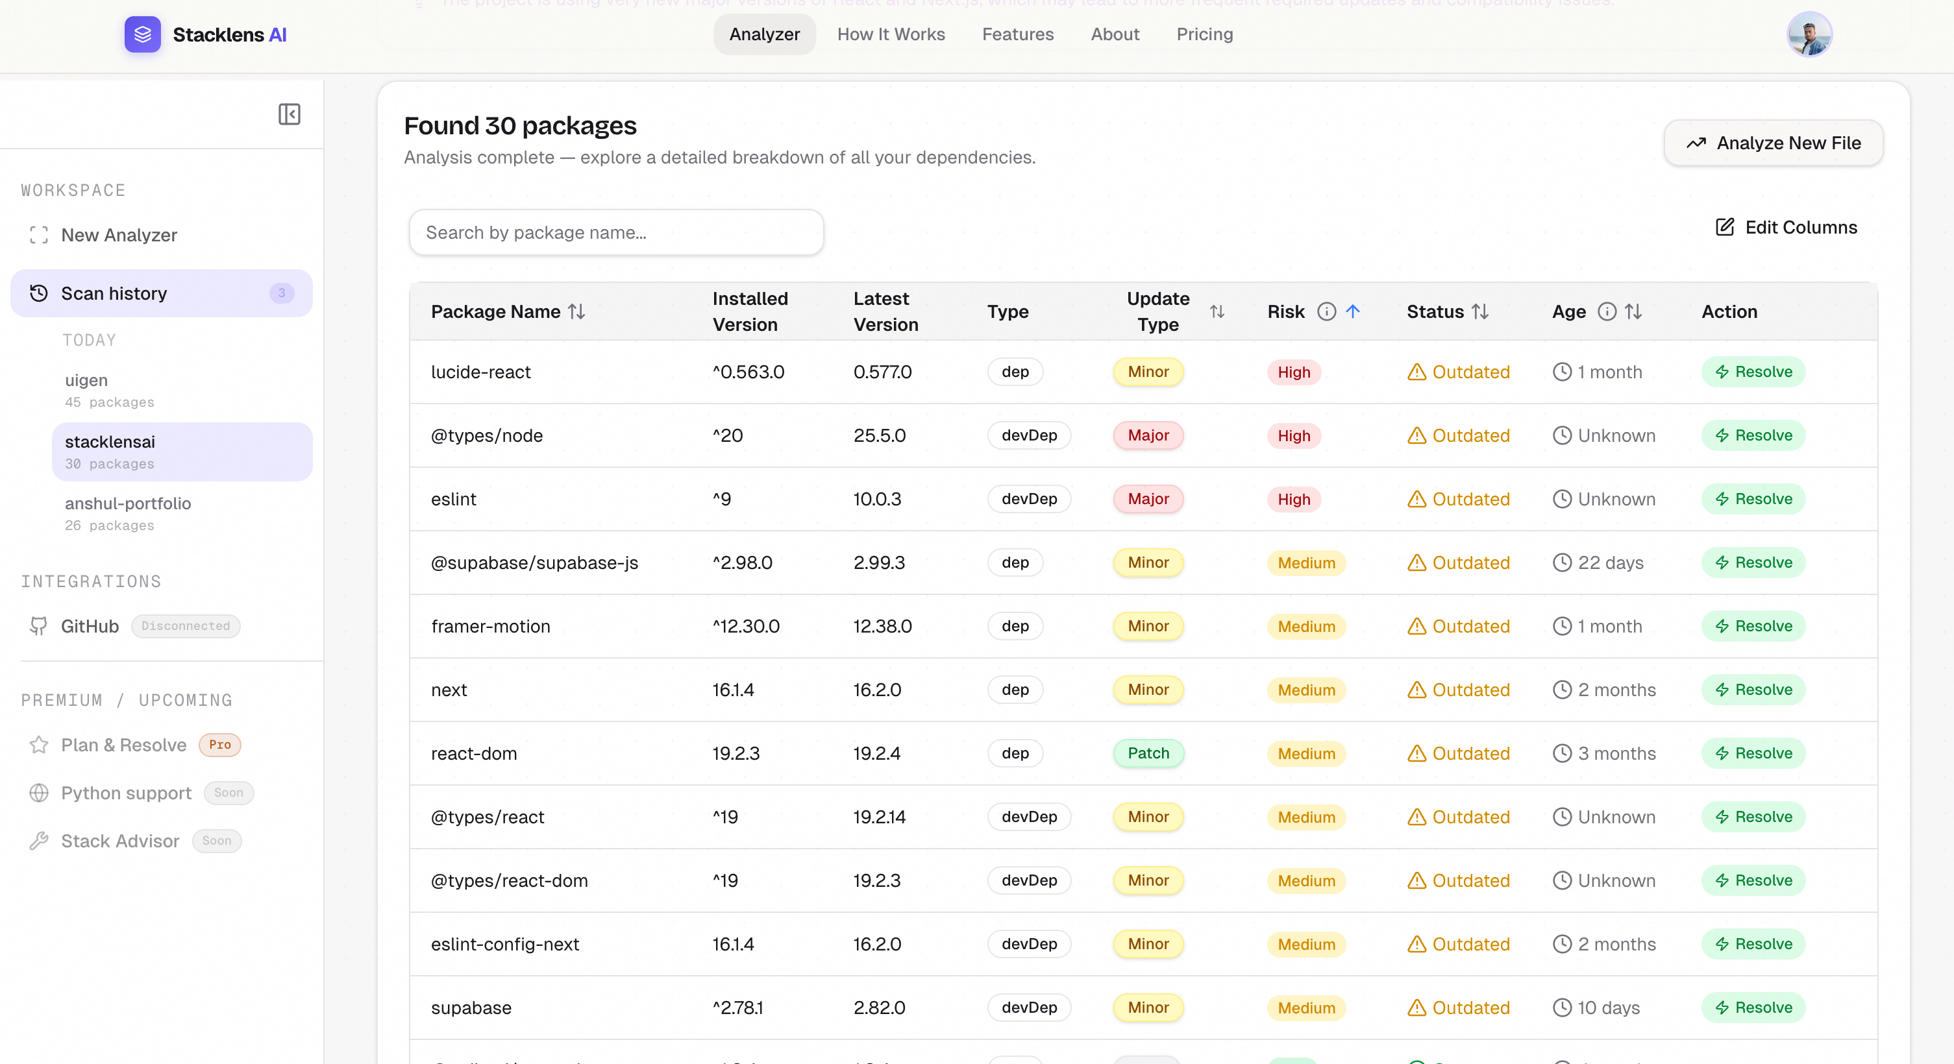The width and height of the screenshot is (1954, 1064).
Task: Collapse the sidebar panel icon
Action: point(289,114)
